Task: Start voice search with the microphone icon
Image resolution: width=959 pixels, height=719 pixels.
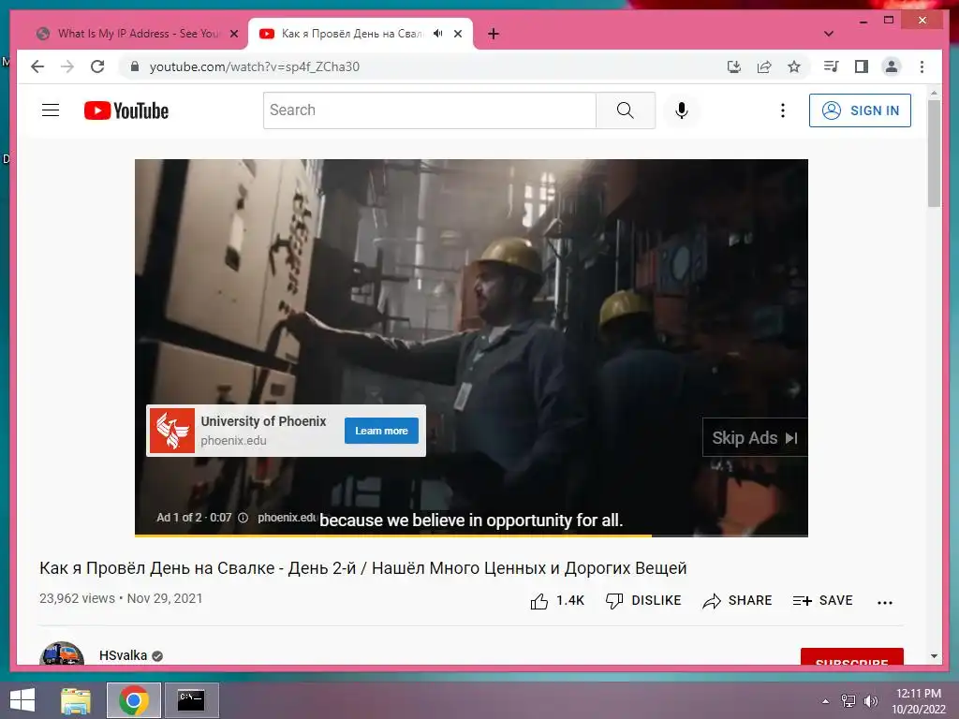Action: point(682,110)
